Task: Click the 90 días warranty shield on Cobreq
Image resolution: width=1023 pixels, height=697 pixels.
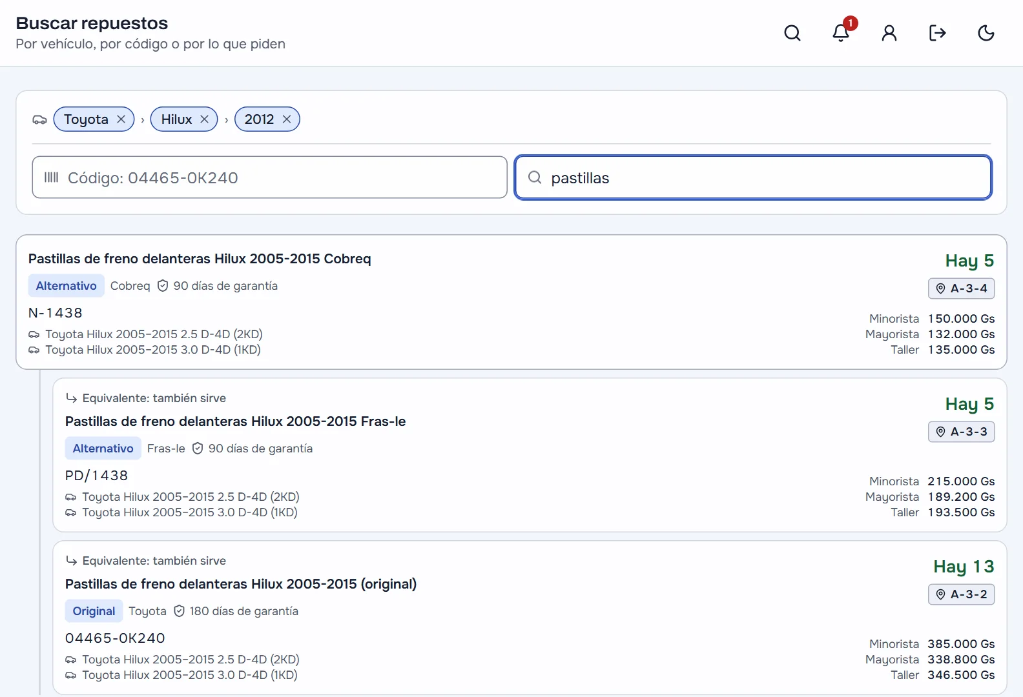Action: (x=163, y=286)
